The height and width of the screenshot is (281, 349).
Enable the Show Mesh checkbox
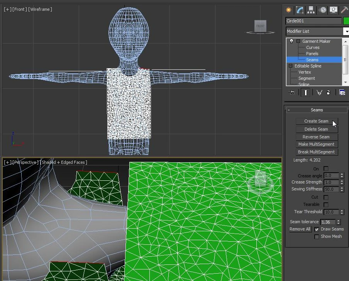tap(317, 237)
